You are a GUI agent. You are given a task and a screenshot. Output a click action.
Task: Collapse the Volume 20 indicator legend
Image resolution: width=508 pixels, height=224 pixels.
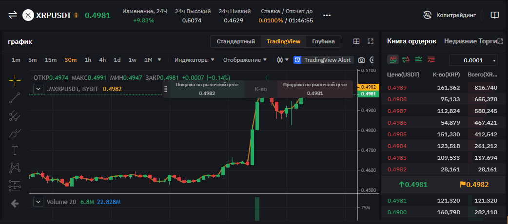click(x=38, y=202)
